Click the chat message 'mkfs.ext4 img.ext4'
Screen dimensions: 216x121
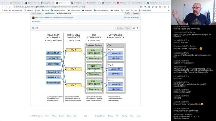(x=182, y=92)
